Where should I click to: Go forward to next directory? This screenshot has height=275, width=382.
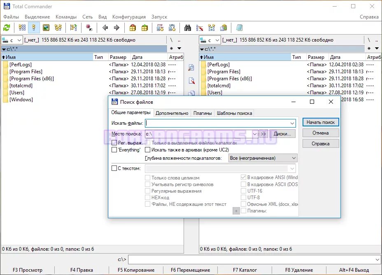116,28
